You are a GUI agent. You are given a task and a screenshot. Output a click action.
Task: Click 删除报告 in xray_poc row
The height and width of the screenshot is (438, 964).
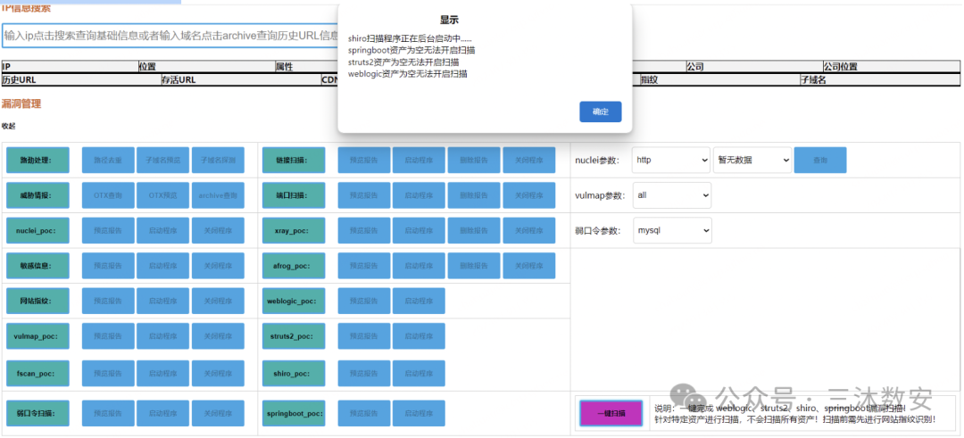474,231
